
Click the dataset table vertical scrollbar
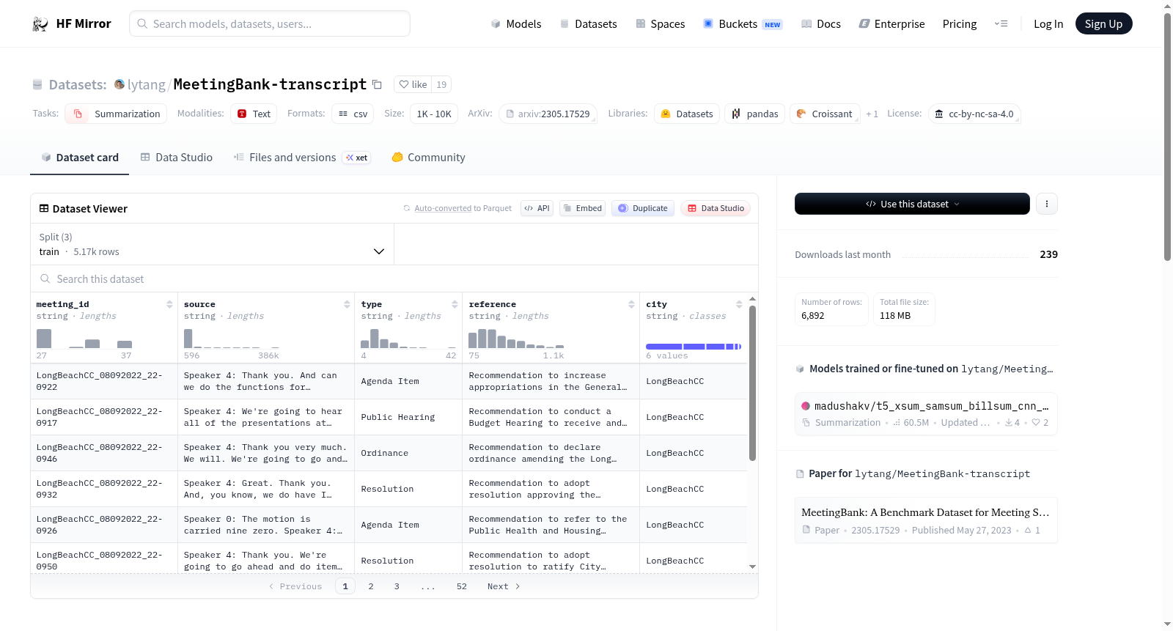coord(752,383)
